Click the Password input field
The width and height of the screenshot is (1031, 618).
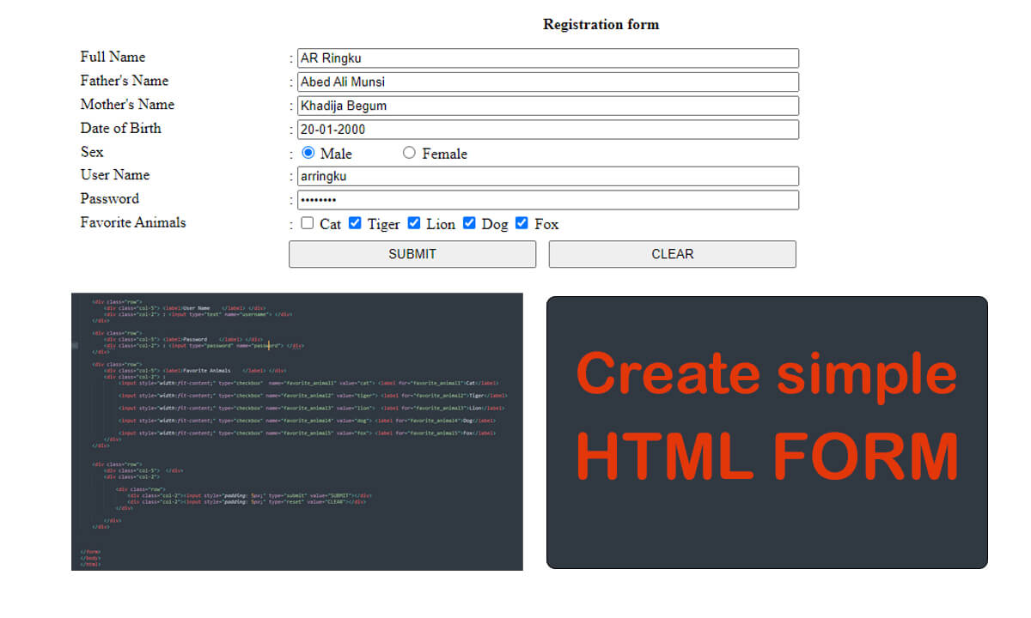(546, 200)
